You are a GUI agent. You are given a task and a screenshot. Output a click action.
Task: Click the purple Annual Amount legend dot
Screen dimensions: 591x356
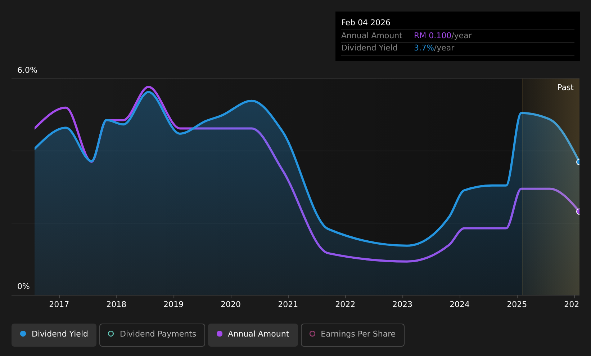[x=219, y=334]
